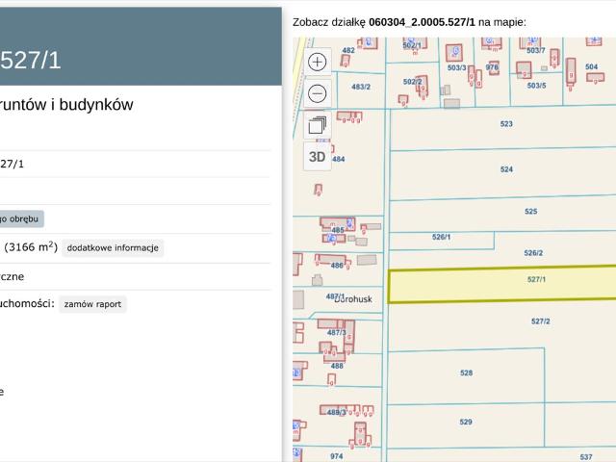
Task: Click parcel 483/2 on the map
Action: (x=361, y=87)
